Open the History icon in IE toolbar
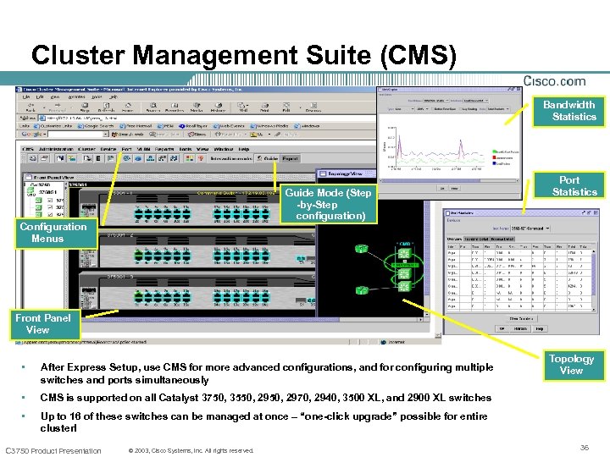Viewport: 610px width, 457px height. pos(219,105)
